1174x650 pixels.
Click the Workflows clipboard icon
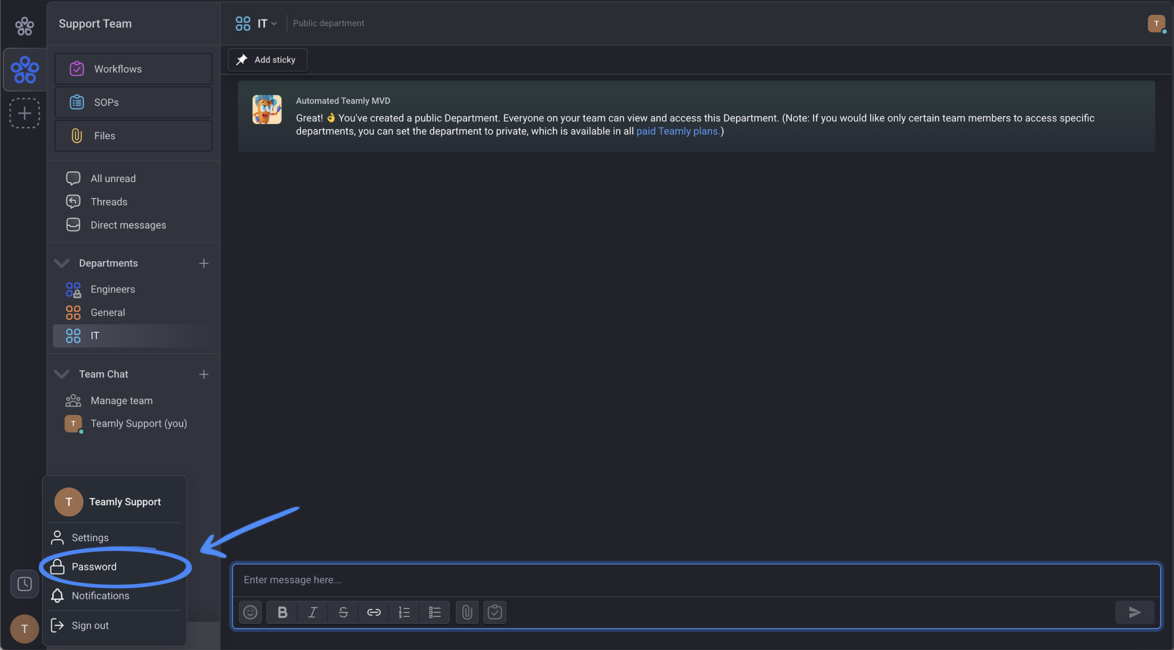[x=77, y=69]
